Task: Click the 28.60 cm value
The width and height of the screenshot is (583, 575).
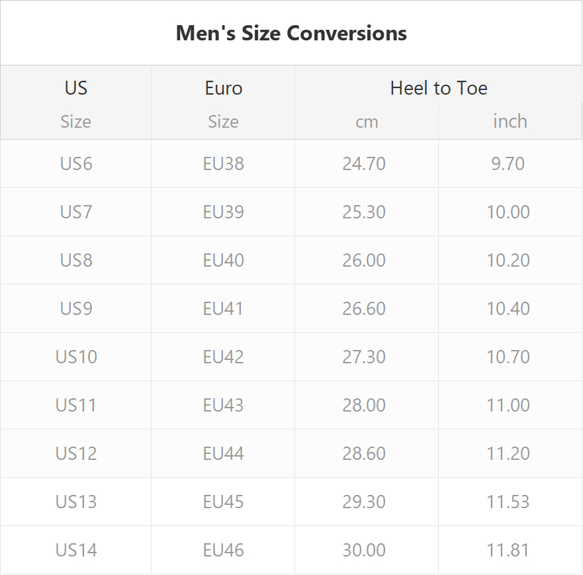Action: point(364,453)
